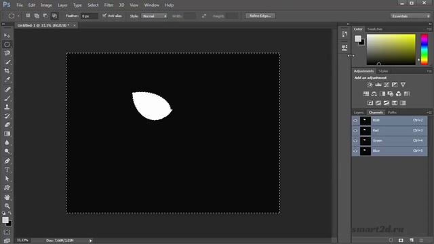Select the Dodge tool
434x244 pixels.
click(7, 151)
